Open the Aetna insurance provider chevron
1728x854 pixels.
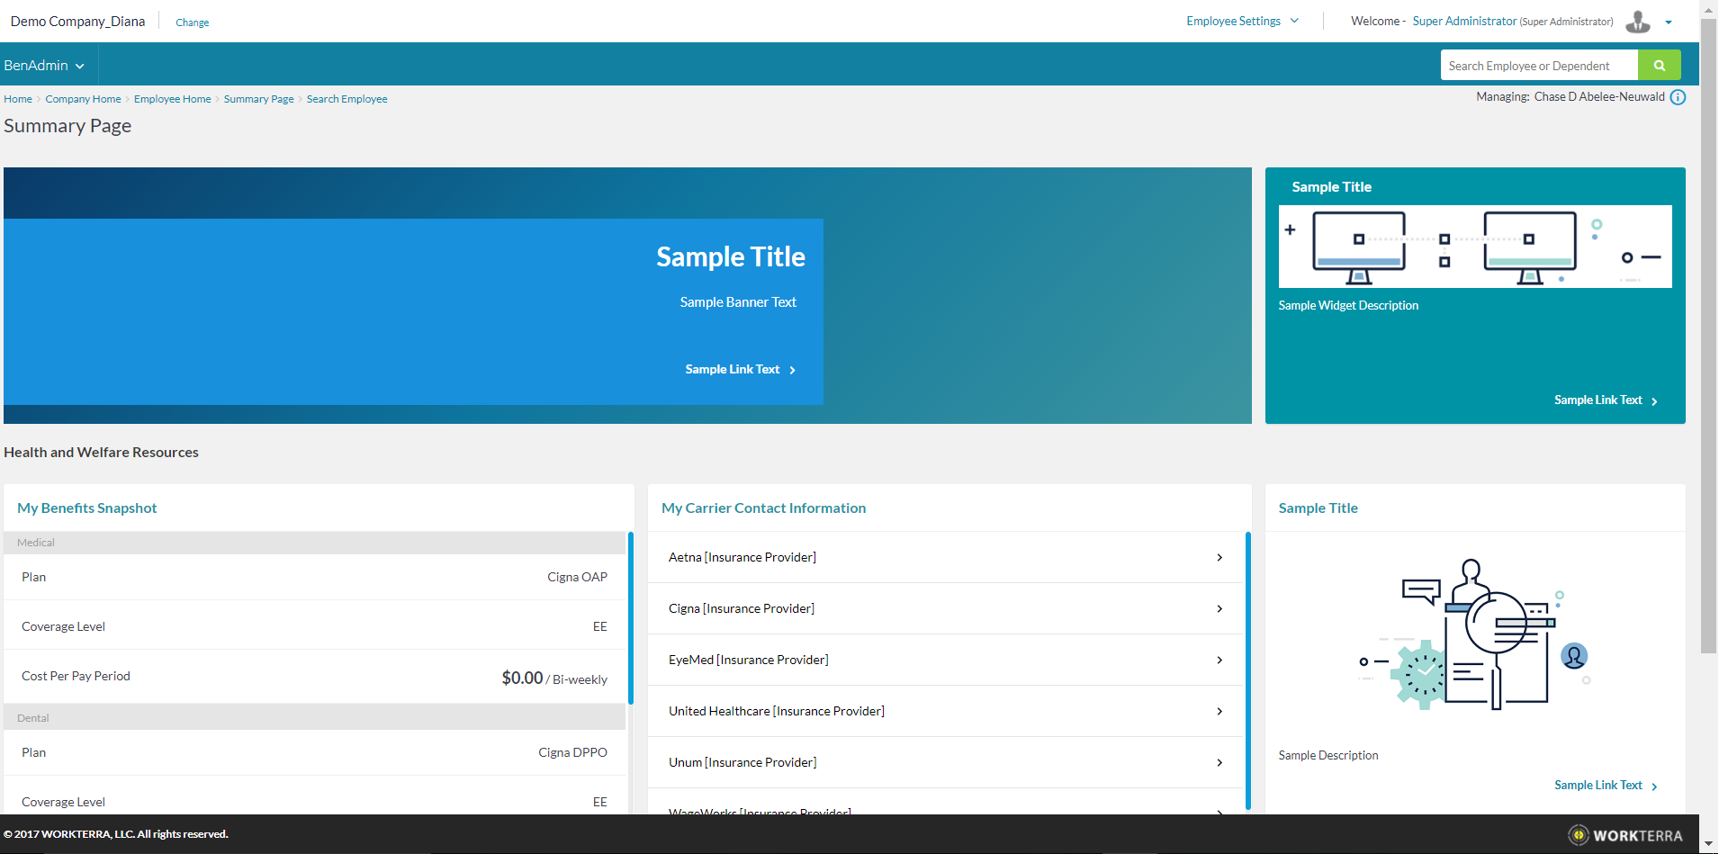pyautogui.click(x=1219, y=558)
